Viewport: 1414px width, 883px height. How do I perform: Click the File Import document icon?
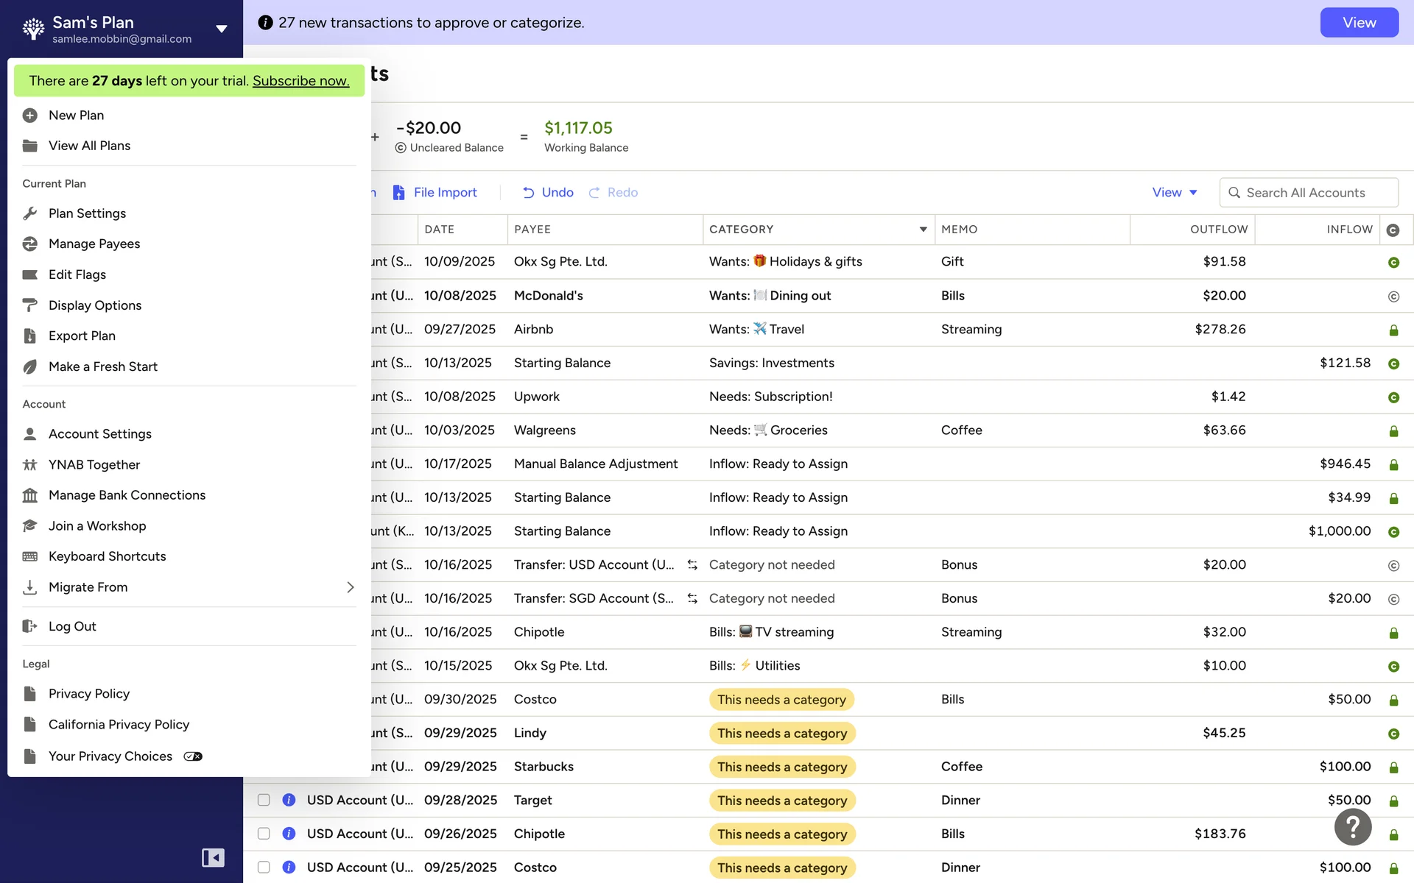pos(398,193)
